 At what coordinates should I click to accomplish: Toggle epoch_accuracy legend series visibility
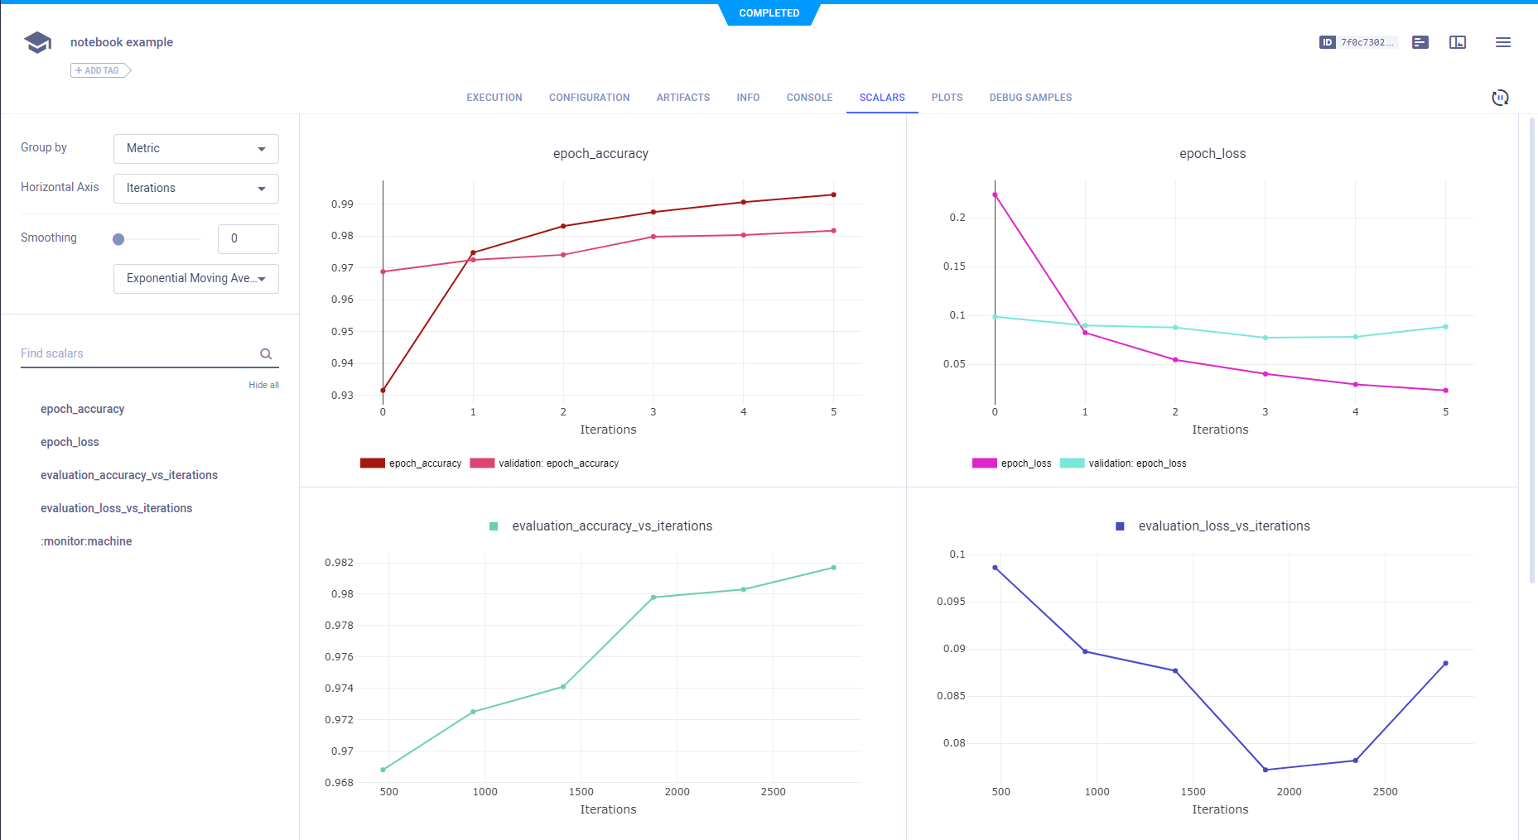(411, 463)
